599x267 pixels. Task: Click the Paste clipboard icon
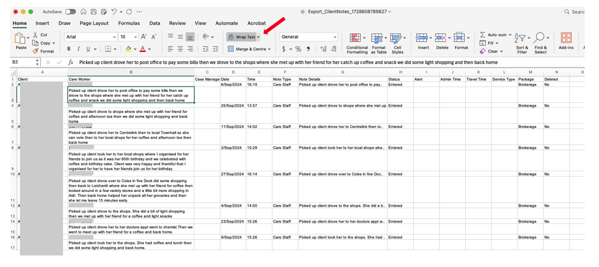click(20, 39)
